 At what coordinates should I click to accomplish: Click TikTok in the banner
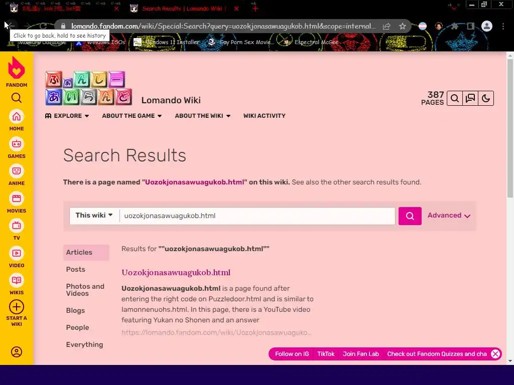[326, 354]
